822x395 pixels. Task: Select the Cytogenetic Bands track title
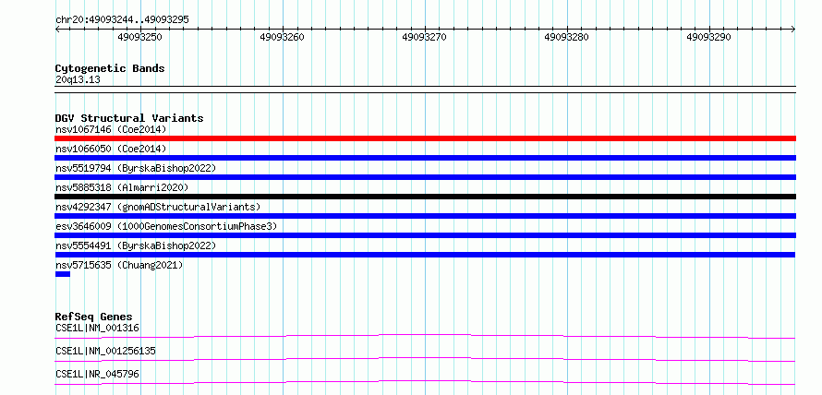tap(110, 68)
